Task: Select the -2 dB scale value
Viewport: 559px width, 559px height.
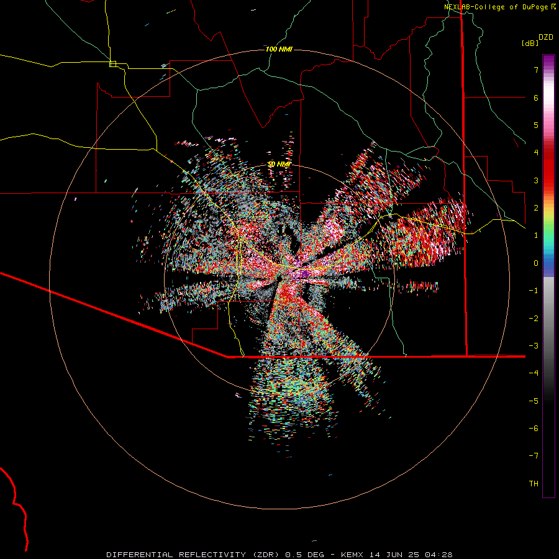Action: click(534, 319)
